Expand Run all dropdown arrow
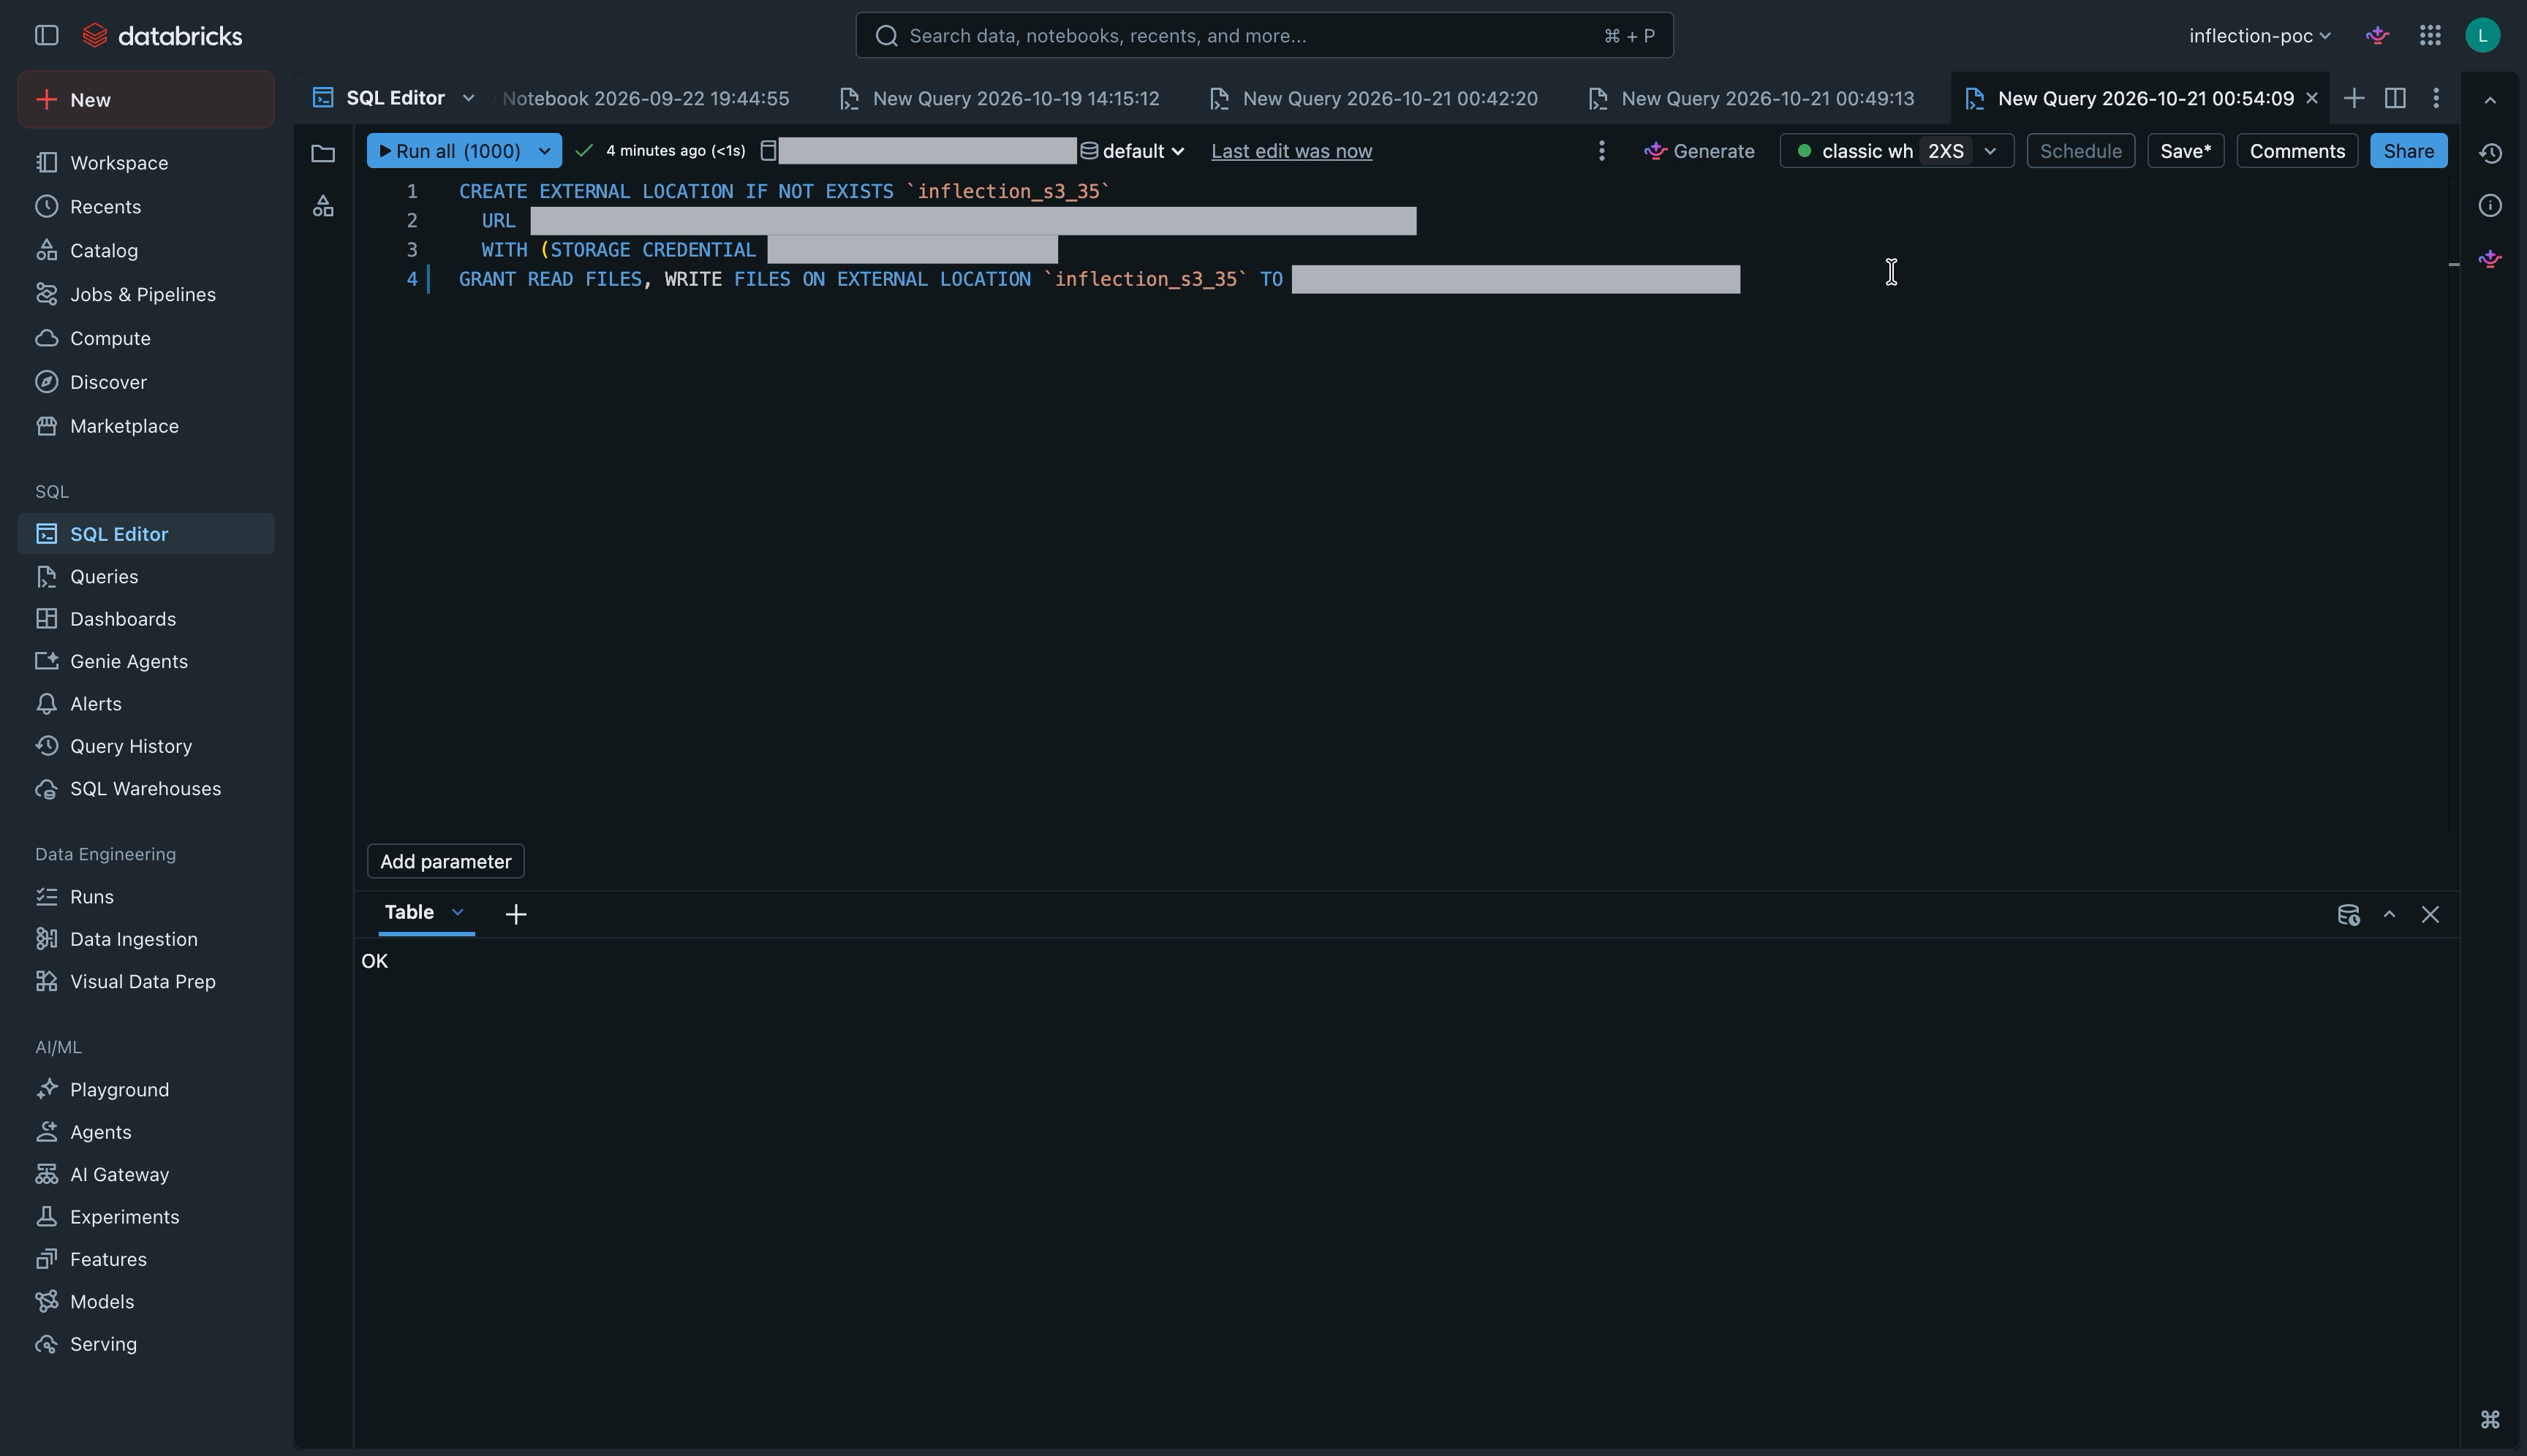 (545, 151)
